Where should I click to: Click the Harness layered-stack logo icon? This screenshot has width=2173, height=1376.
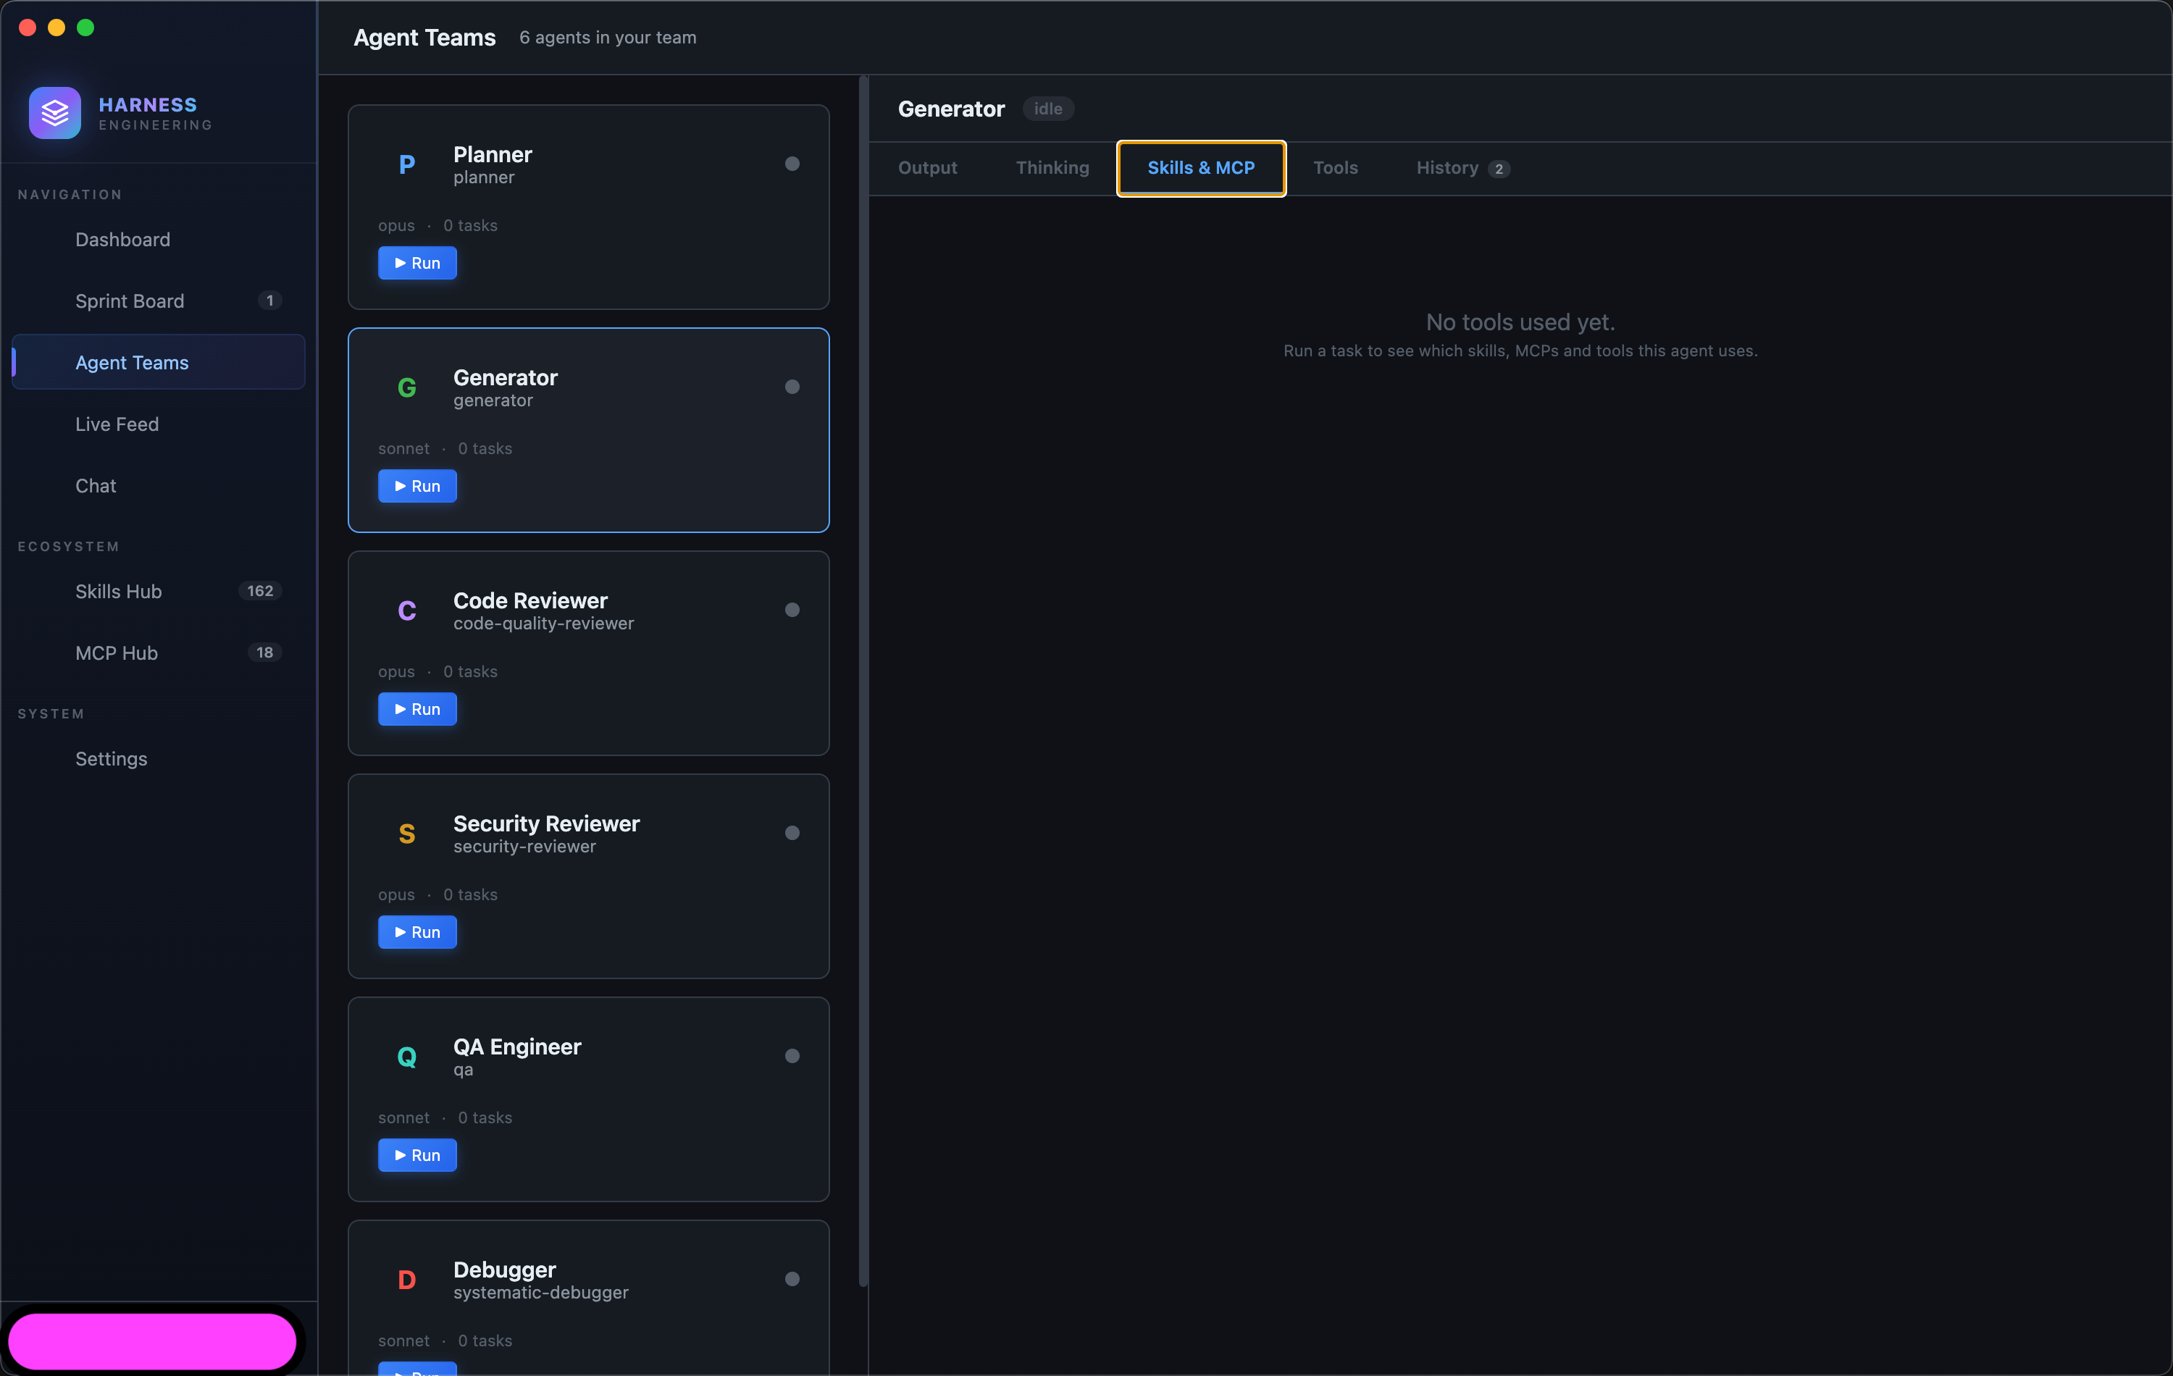coord(55,113)
